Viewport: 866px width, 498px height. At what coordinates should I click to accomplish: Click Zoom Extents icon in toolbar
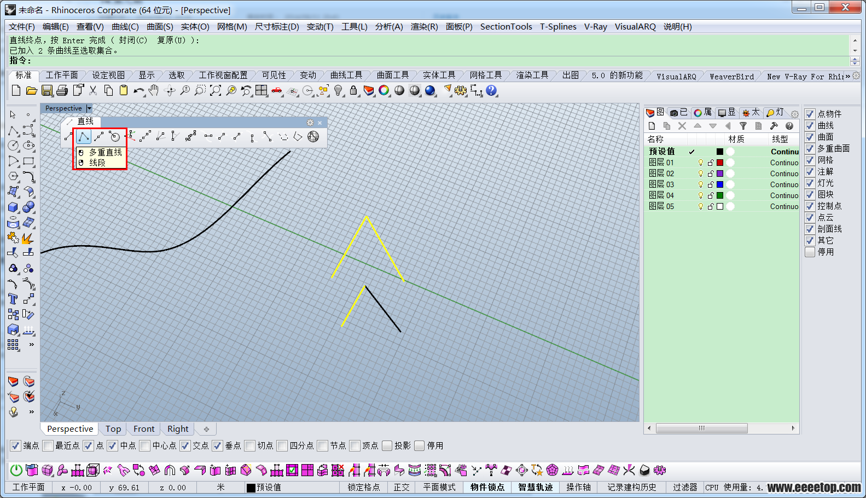pyautogui.click(x=216, y=91)
